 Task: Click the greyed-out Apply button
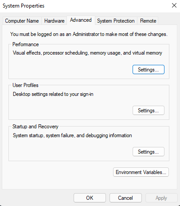161,198
